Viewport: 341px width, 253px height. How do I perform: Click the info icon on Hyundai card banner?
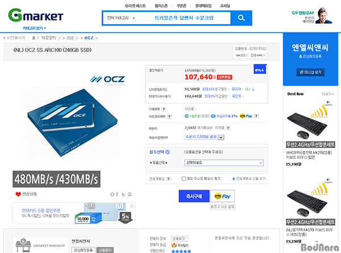[x=132, y=206]
